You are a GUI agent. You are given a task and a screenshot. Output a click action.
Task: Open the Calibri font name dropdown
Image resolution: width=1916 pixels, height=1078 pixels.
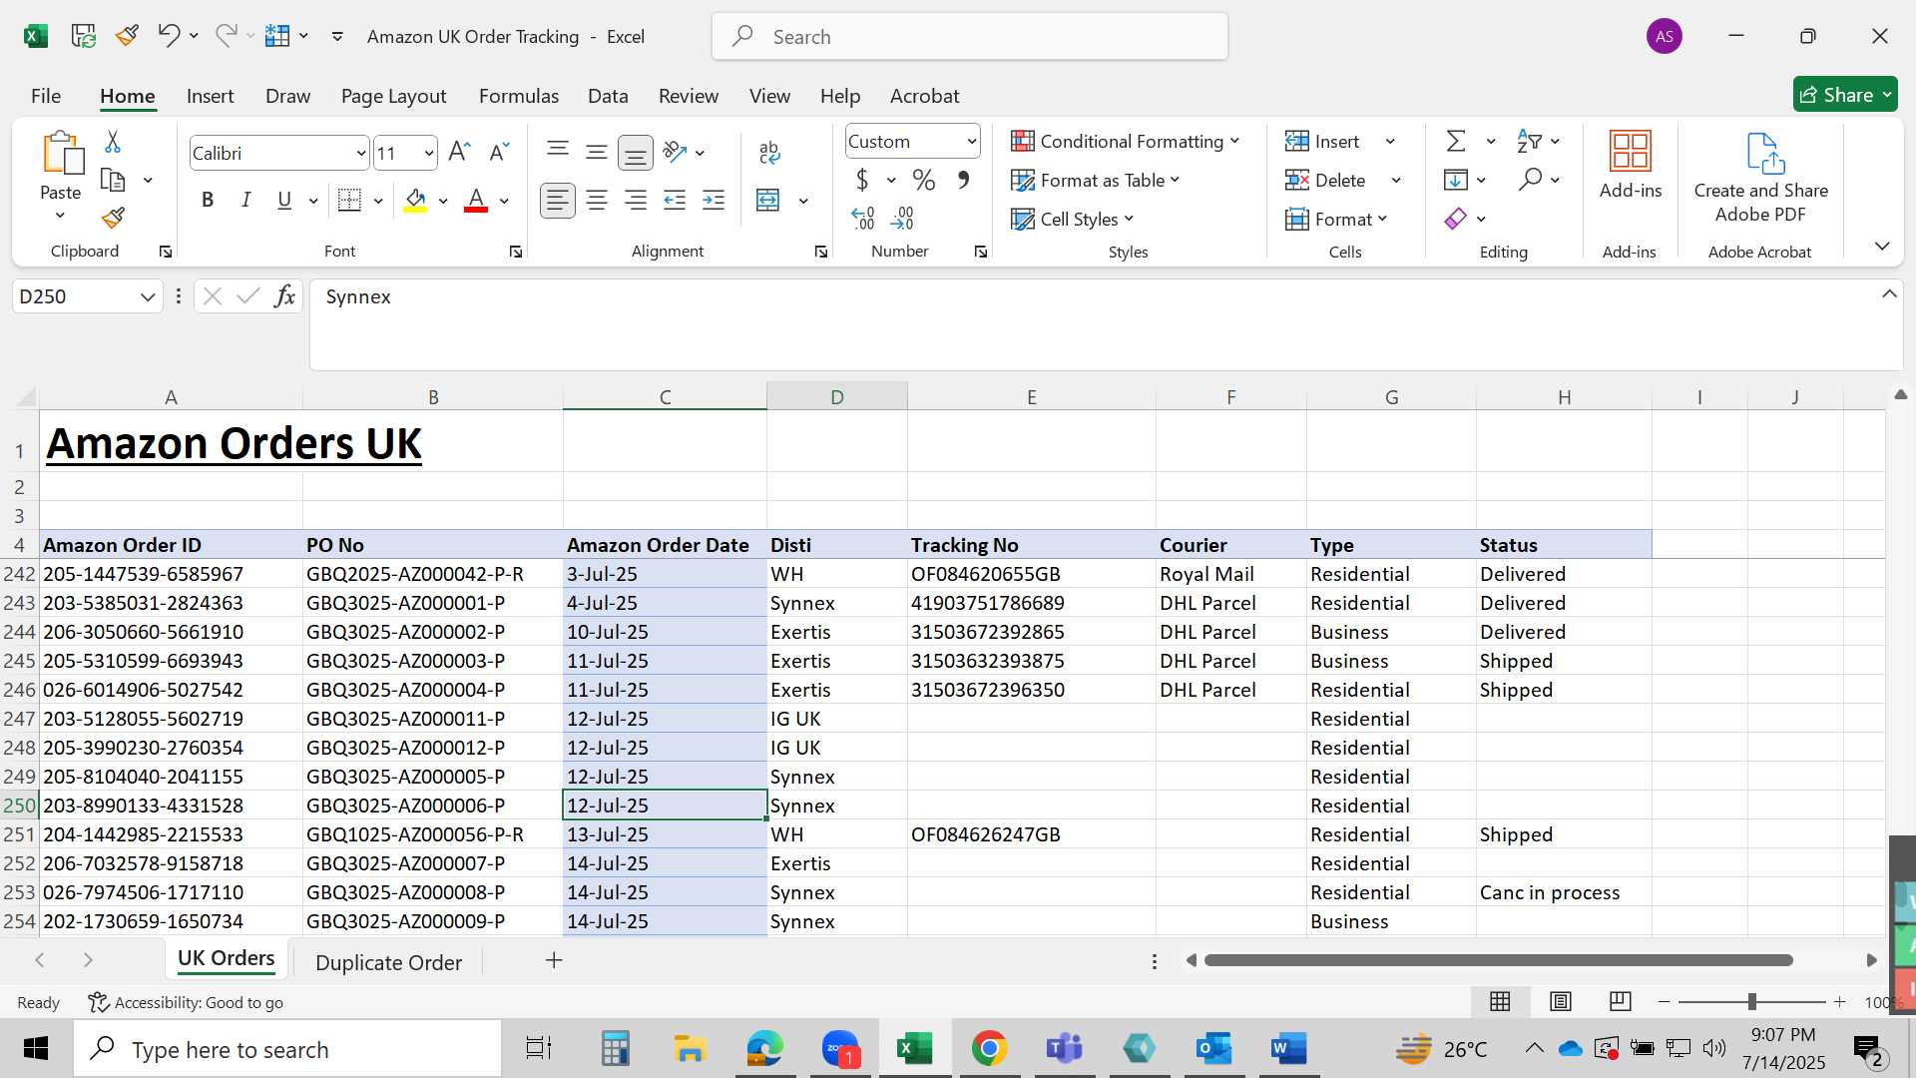(360, 153)
